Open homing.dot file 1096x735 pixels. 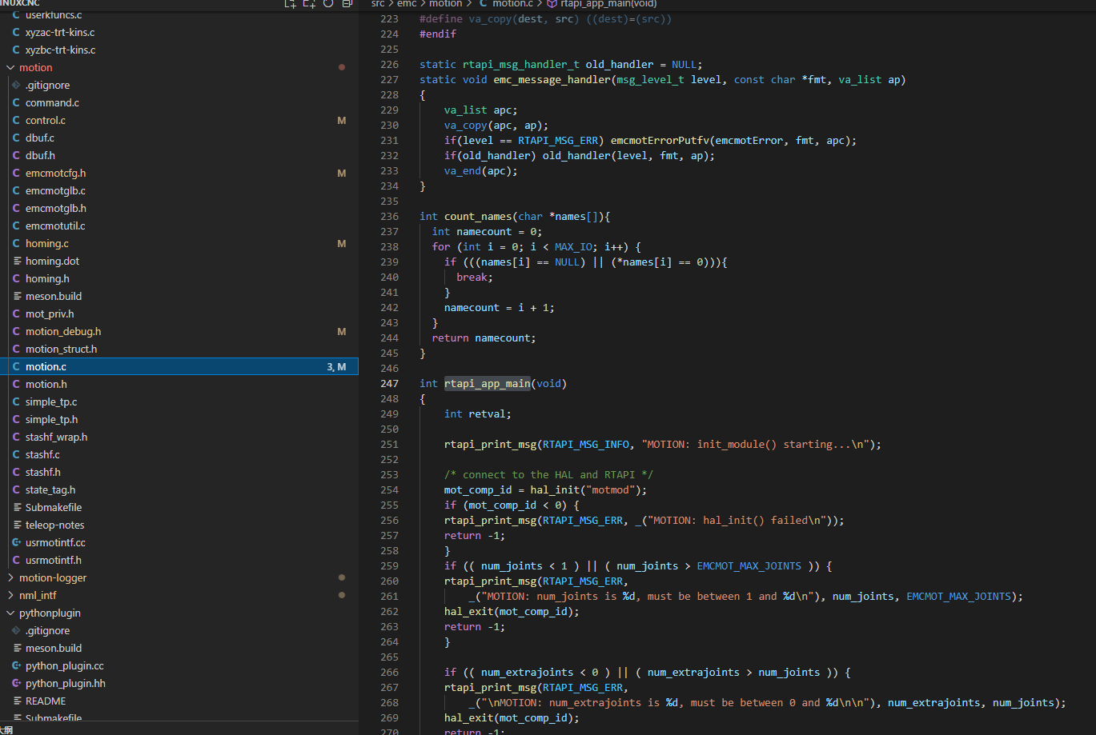point(179,261)
